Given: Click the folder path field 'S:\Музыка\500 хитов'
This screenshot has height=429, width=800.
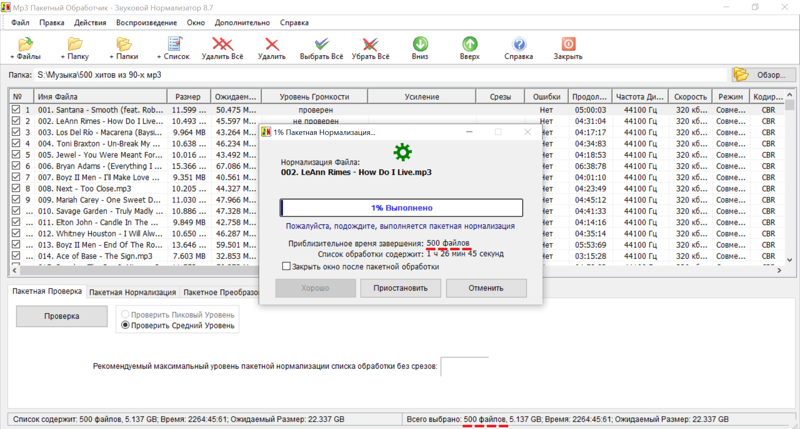Looking at the screenshot, I should [380, 75].
